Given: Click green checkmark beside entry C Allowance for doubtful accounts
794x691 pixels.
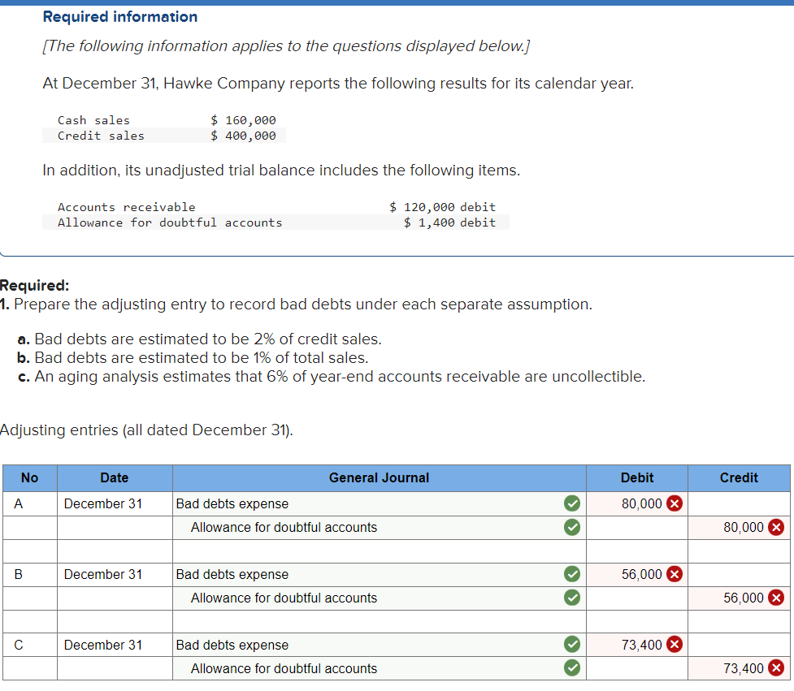Looking at the screenshot, I should pyautogui.click(x=572, y=668).
